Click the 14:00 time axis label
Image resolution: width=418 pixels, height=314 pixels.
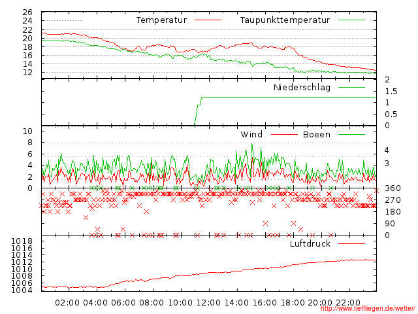coord(236,303)
